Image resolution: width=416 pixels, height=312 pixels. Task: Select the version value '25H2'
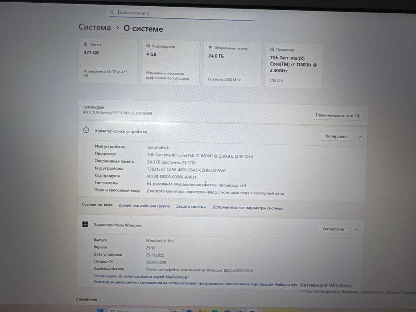pyautogui.click(x=150, y=248)
